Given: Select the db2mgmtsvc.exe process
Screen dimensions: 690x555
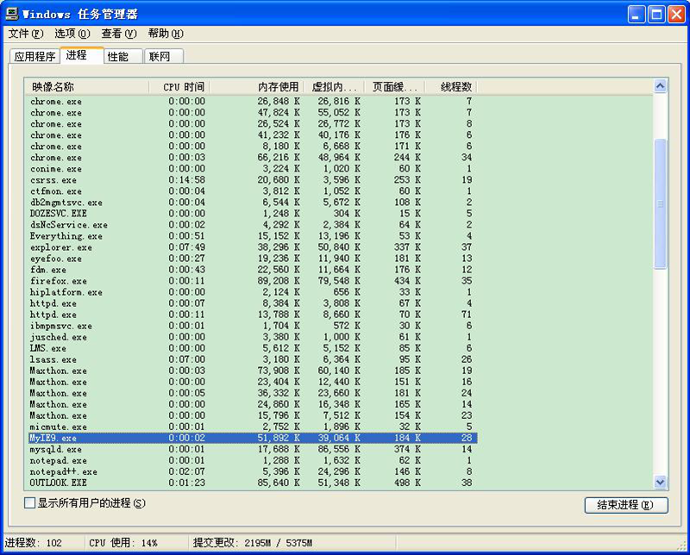Looking at the screenshot, I should point(253,203).
